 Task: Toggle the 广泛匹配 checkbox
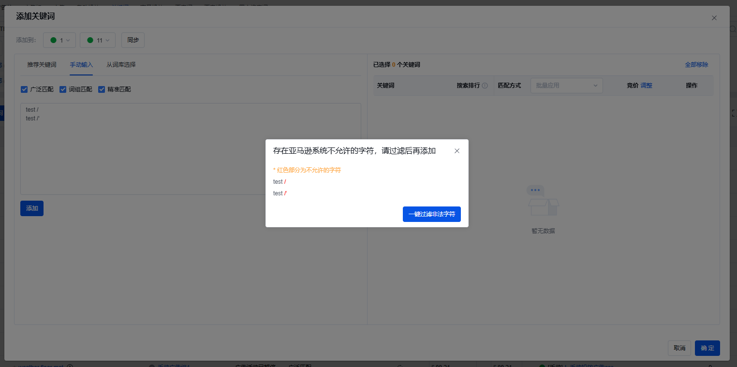click(x=24, y=89)
